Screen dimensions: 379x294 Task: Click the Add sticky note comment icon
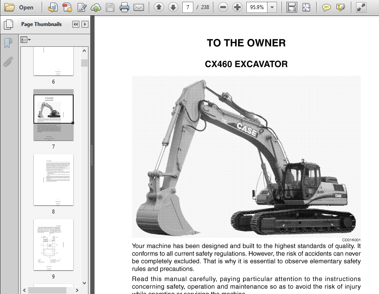[326, 7]
